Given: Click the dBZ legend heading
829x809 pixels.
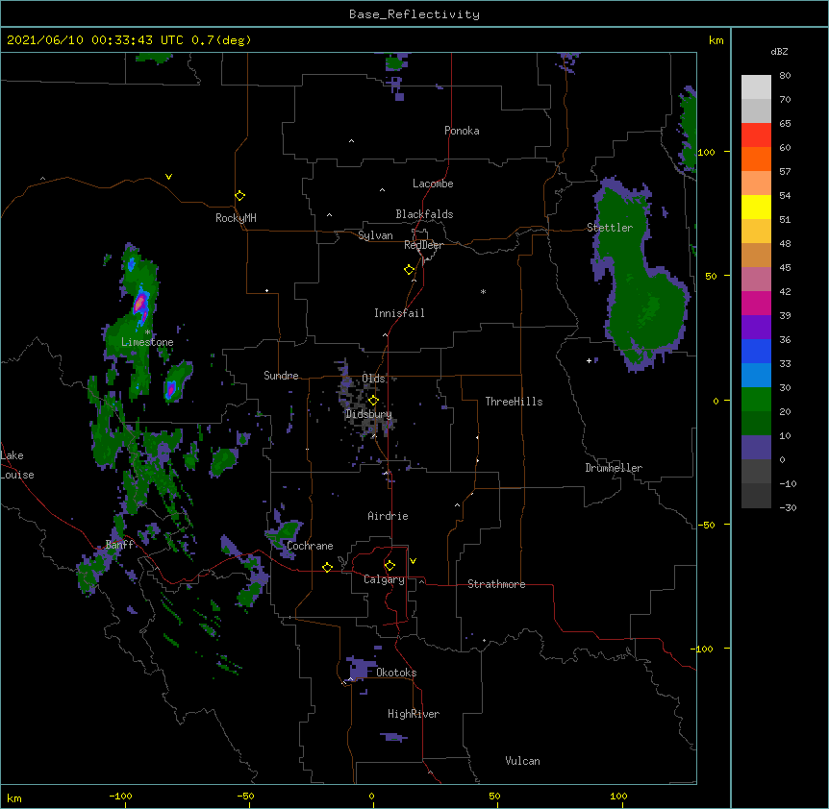Looking at the screenshot, I should tap(779, 51).
